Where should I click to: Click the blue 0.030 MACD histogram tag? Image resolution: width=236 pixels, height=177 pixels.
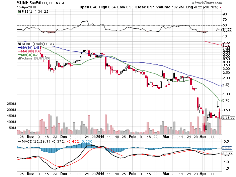[x=226, y=148]
